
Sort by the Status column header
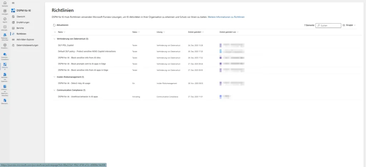pos(135,32)
